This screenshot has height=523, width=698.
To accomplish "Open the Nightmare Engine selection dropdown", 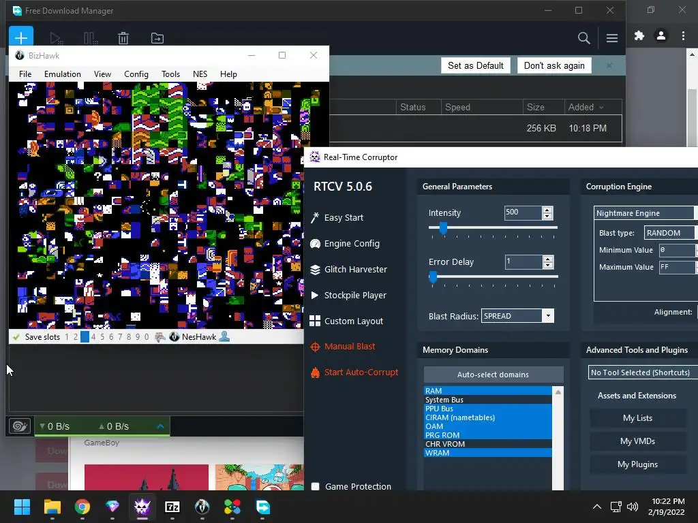I will [x=646, y=213].
